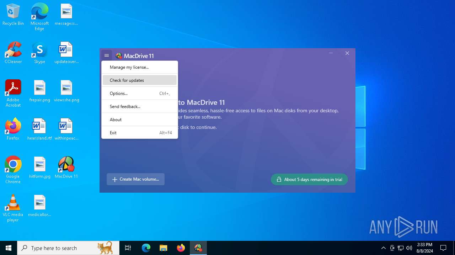Select Manage my license... menu entry

(140, 67)
